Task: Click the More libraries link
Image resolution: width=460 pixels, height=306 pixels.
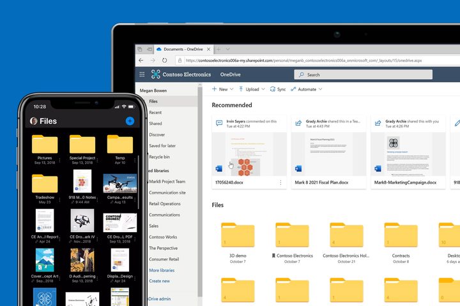Action: click(x=162, y=270)
